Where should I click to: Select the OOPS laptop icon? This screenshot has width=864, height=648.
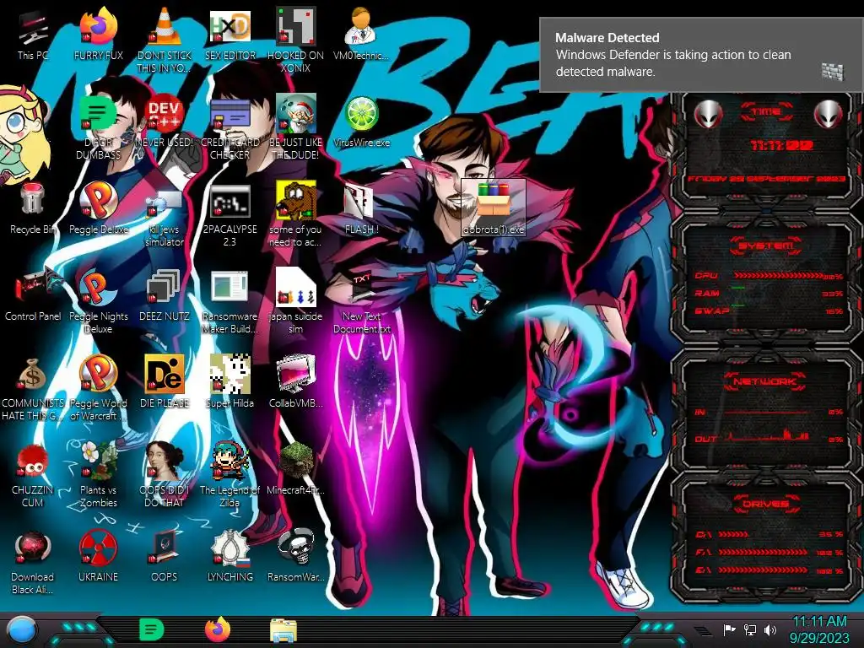165,557
